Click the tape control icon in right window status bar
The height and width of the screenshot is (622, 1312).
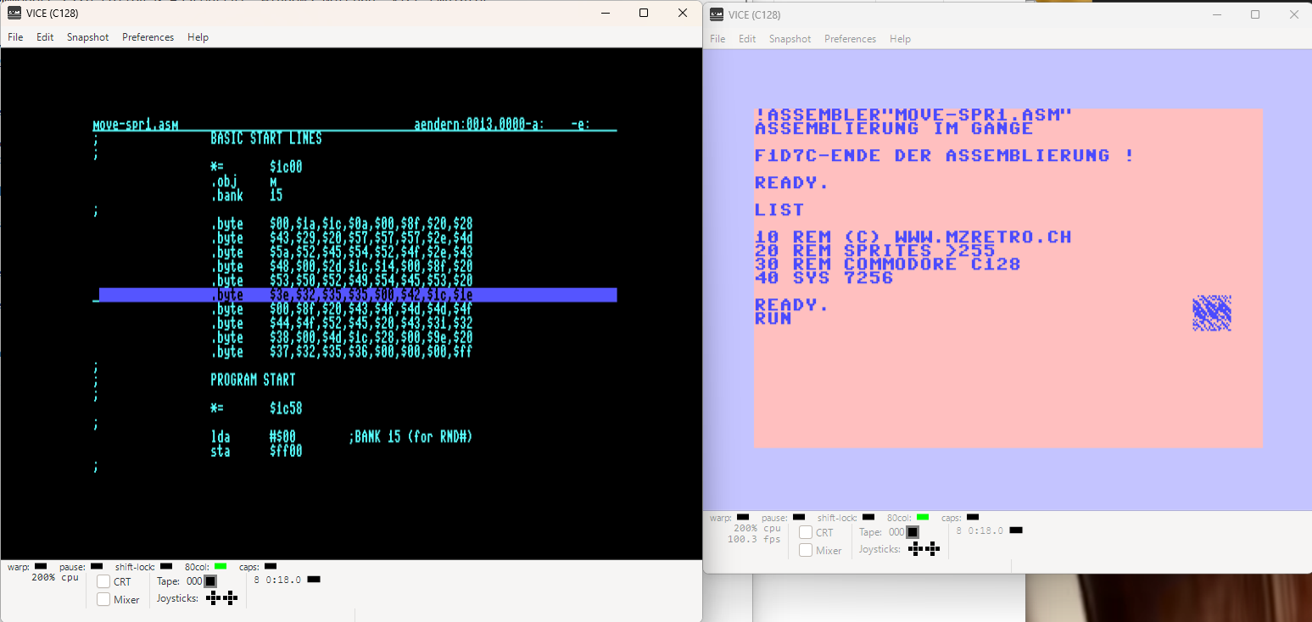click(x=913, y=532)
